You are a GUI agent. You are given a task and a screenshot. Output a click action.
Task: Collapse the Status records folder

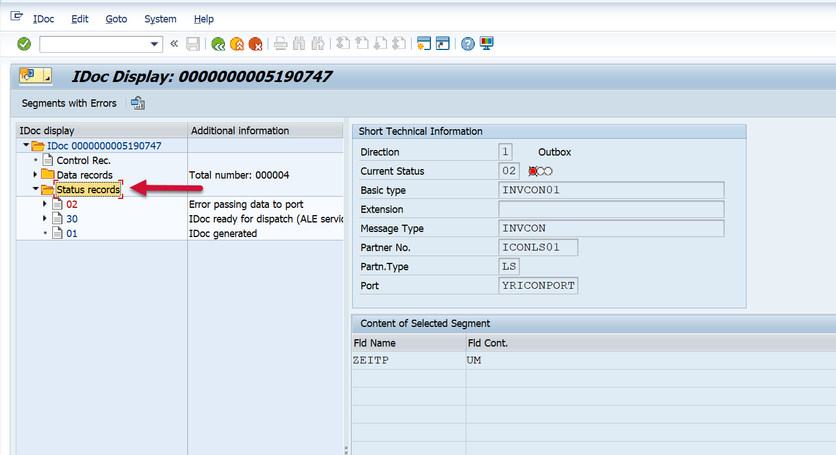(x=35, y=189)
